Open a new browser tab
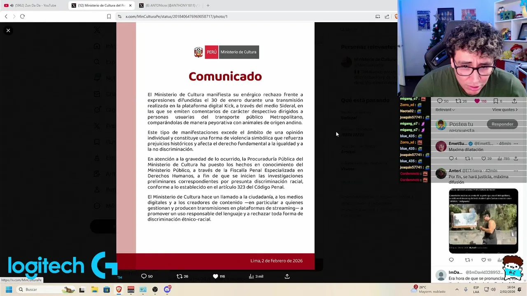This screenshot has width=527, height=296. pyautogui.click(x=208, y=5)
